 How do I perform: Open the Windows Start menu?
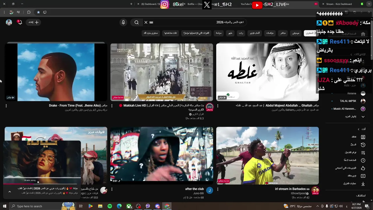[x=4, y=206]
